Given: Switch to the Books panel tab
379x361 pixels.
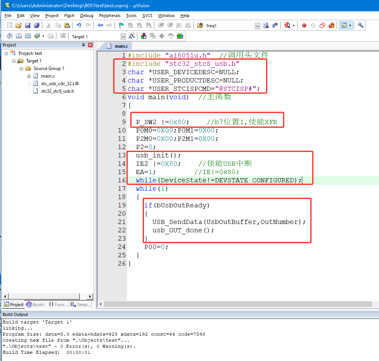Looking at the screenshot, I should point(35,304).
